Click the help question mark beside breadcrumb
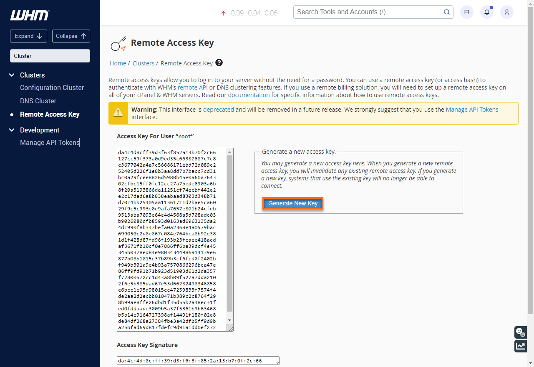The image size is (534, 367). (219, 63)
